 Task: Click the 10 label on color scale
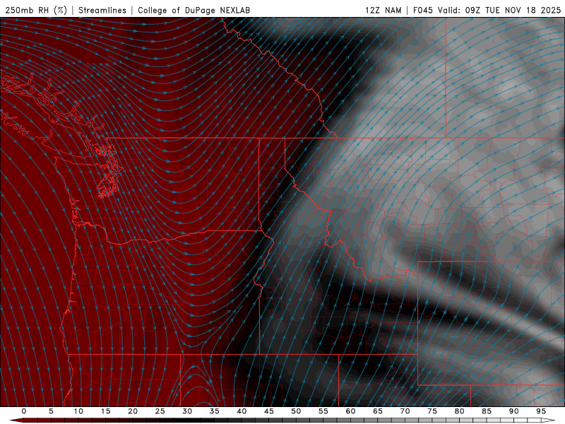(x=78, y=411)
